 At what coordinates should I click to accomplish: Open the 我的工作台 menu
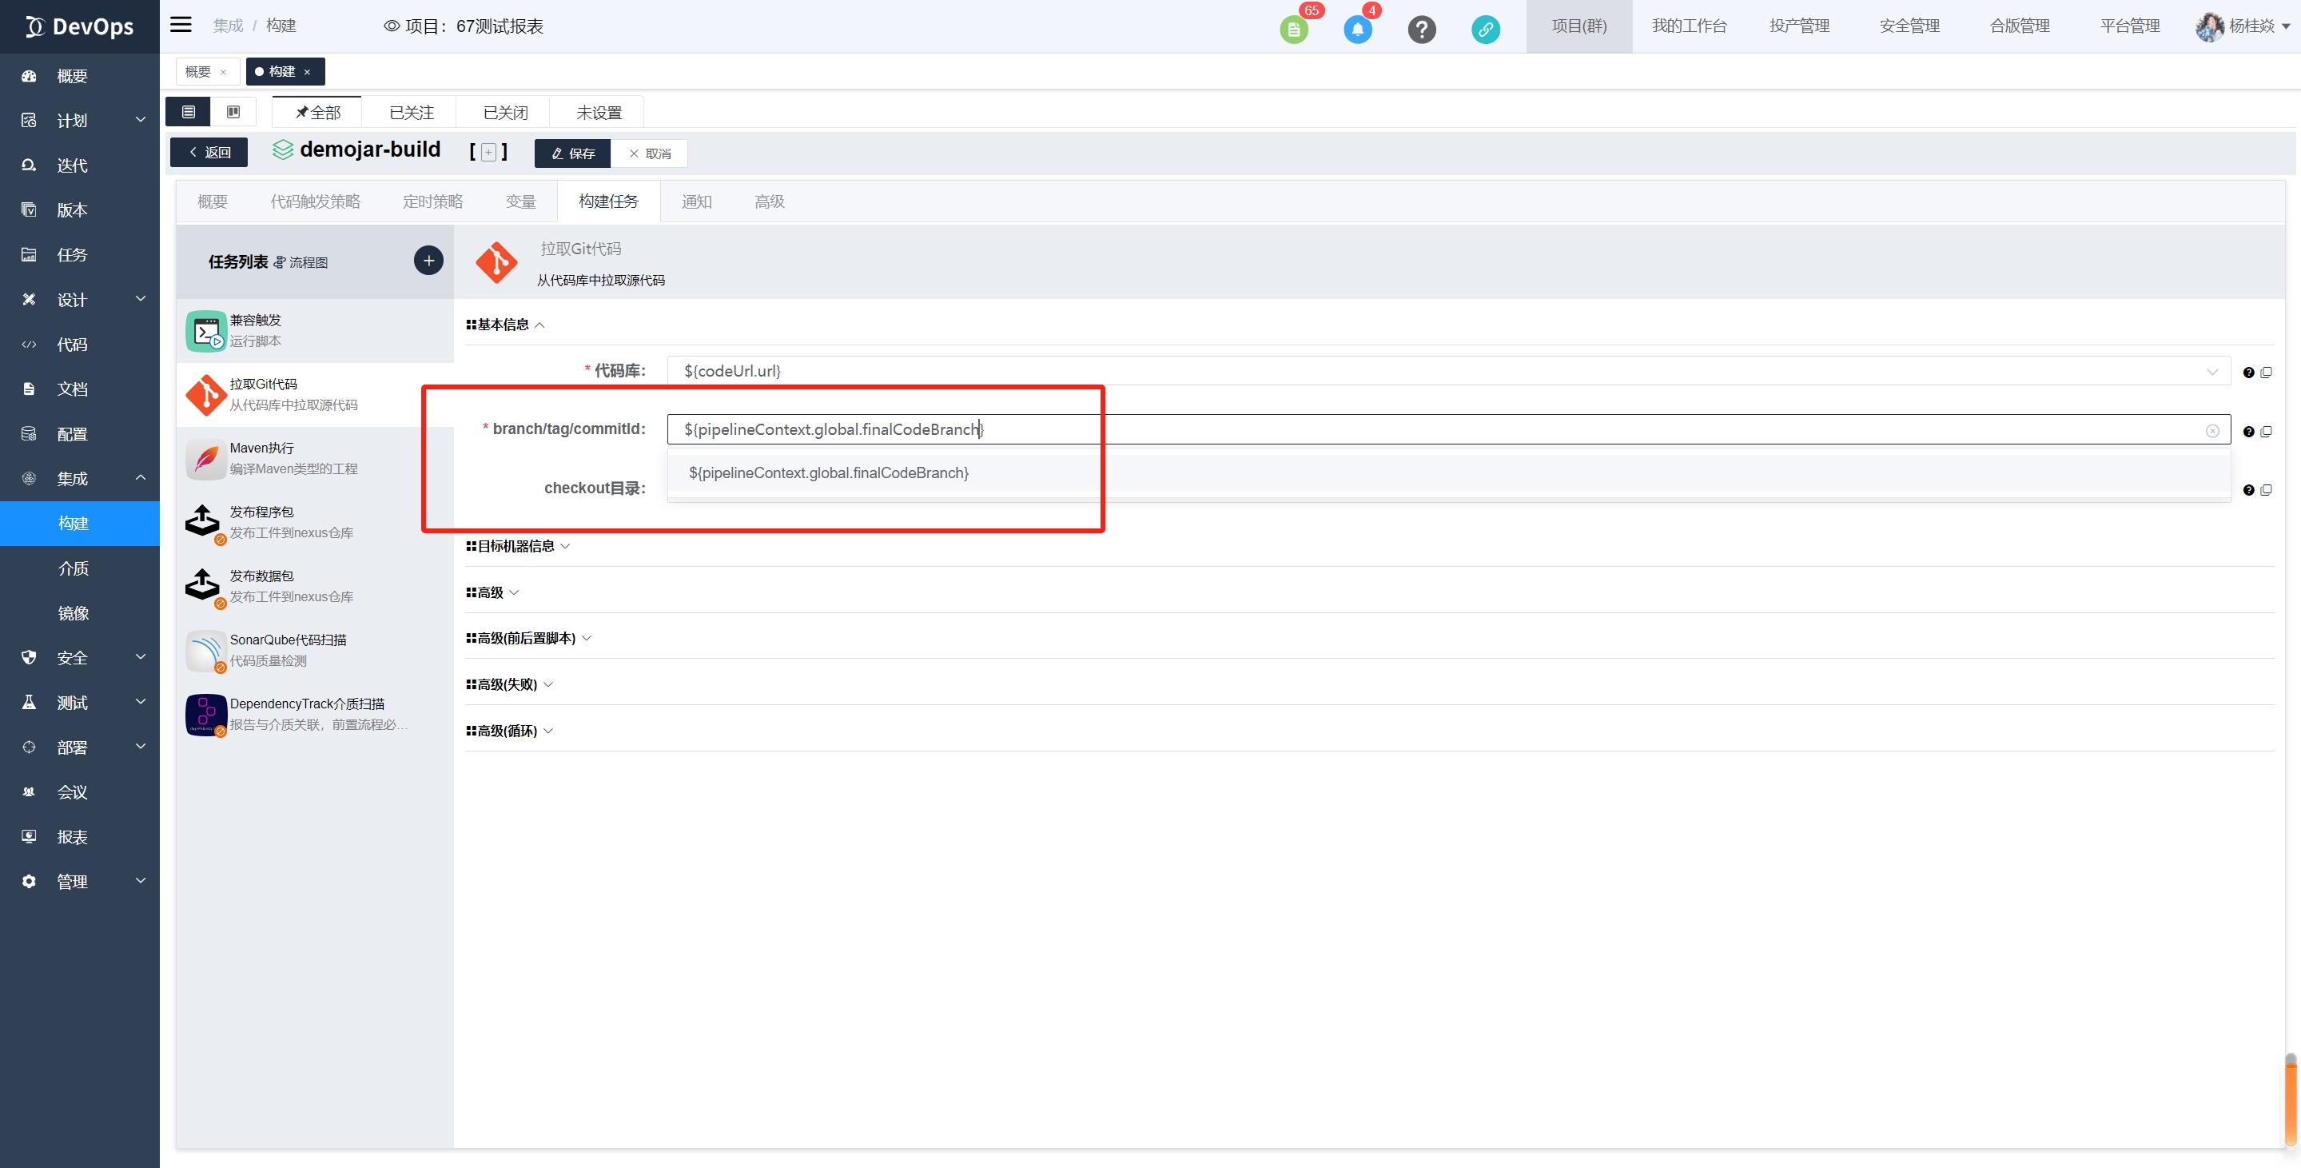click(x=1688, y=26)
